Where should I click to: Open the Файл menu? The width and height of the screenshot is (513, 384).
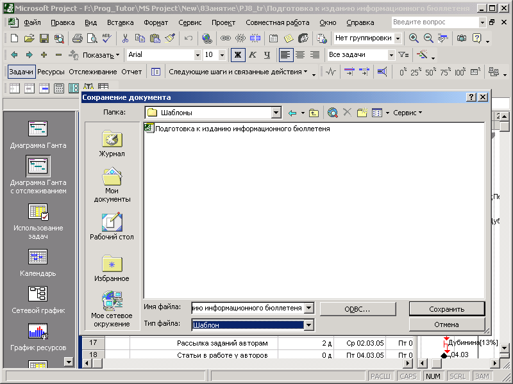pos(32,23)
